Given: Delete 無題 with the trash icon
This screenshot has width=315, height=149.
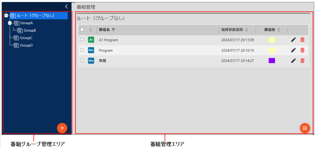Looking at the screenshot, I should [x=302, y=60].
